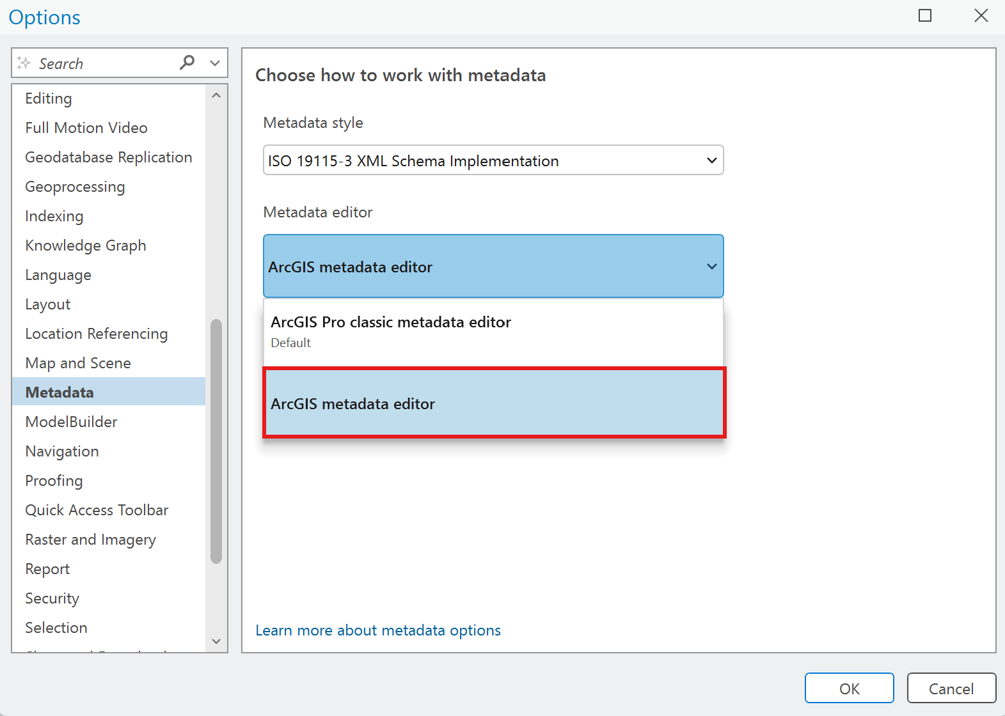
Task: Click the category list scrollbar thumb
Action: [216, 441]
